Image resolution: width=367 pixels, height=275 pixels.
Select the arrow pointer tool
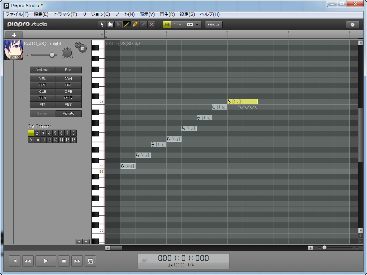(x=102, y=25)
